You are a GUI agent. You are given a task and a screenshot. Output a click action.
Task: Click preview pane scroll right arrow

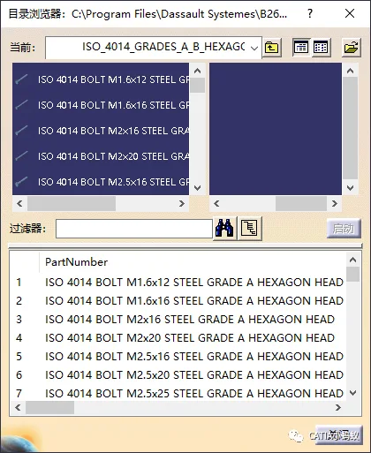334,203
